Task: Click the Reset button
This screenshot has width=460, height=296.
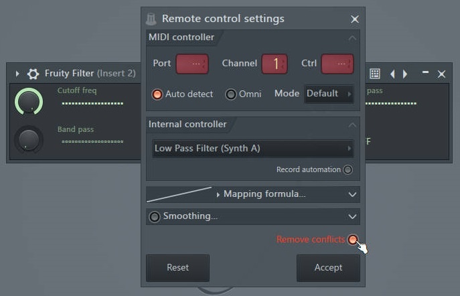Action: pyautogui.click(x=178, y=268)
